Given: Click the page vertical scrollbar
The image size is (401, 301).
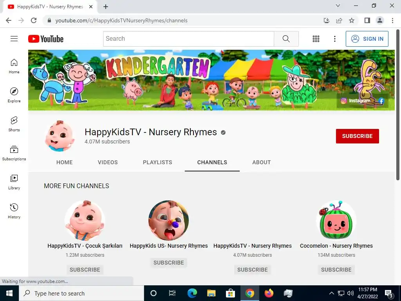Looking at the screenshot, I should coord(398,105).
